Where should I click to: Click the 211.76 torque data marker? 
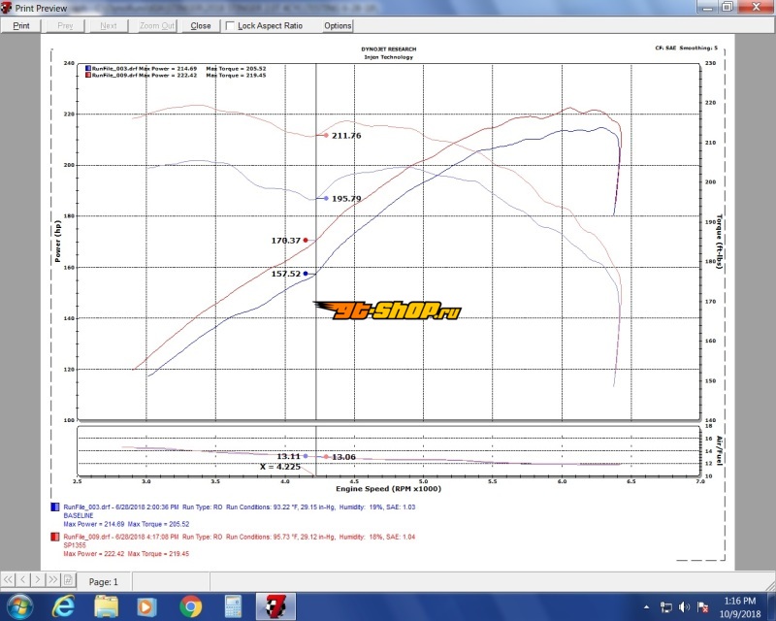326,135
